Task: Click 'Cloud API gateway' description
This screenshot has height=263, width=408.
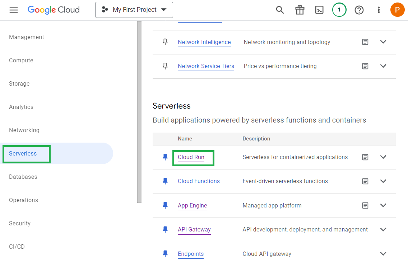Action: [267, 254]
